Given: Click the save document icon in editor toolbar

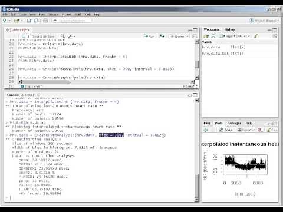Looking at the screenshot, I should 24,37.
